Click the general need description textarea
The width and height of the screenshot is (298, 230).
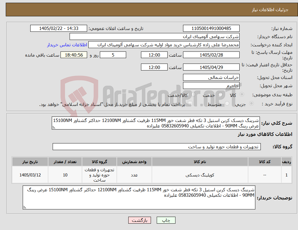156,123
